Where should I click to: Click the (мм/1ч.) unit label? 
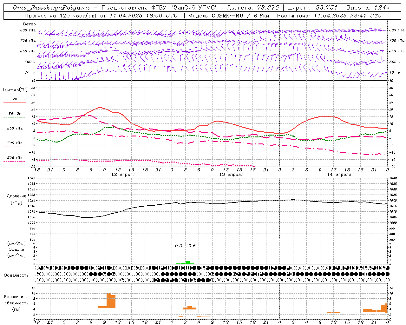coord(16,255)
